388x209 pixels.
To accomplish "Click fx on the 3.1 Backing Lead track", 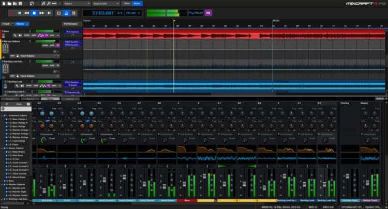I will tap(49, 86).
